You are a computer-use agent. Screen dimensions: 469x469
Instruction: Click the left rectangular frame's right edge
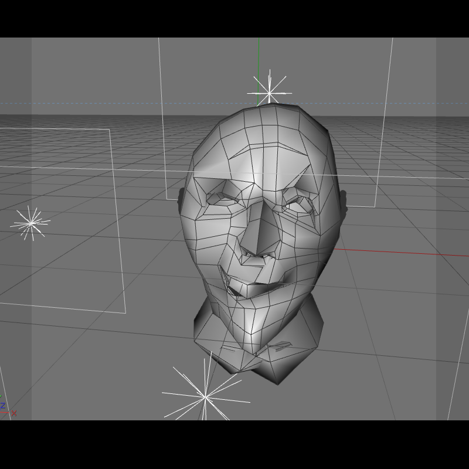[118, 222]
